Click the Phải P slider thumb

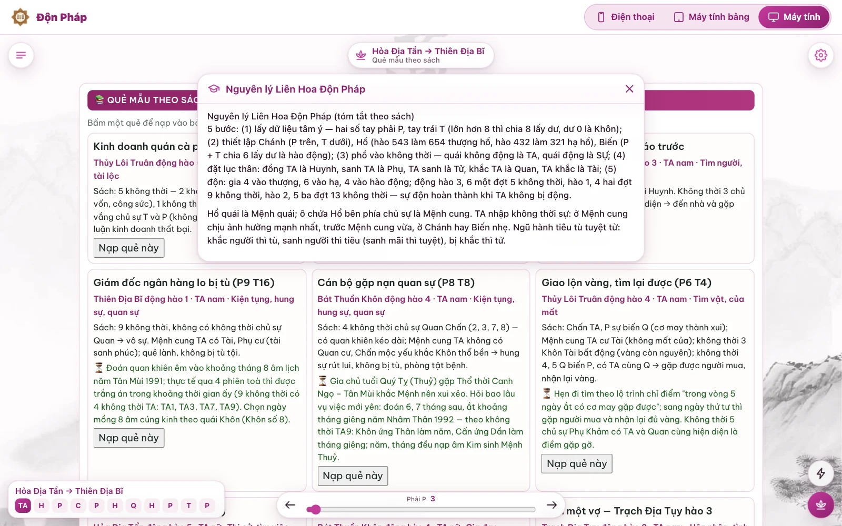[315, 509]
